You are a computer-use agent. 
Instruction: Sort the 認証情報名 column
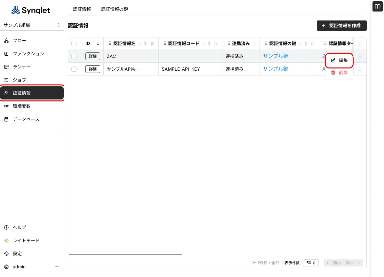tap(145, 44)
